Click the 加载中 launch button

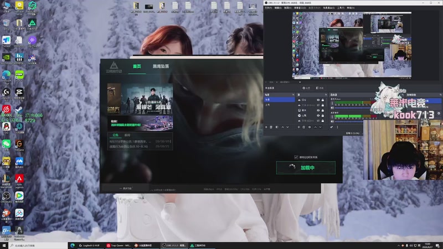coord(306,168)
